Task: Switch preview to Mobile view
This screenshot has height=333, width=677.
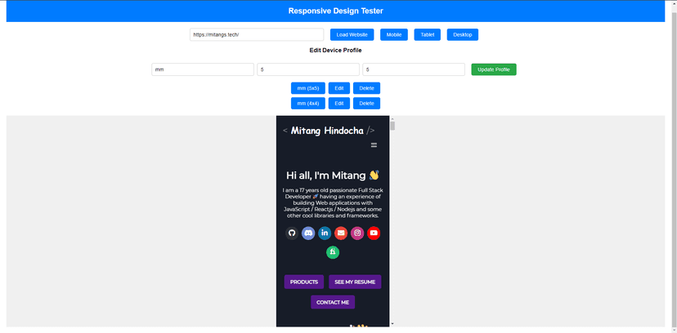Action: click(393, 34)
